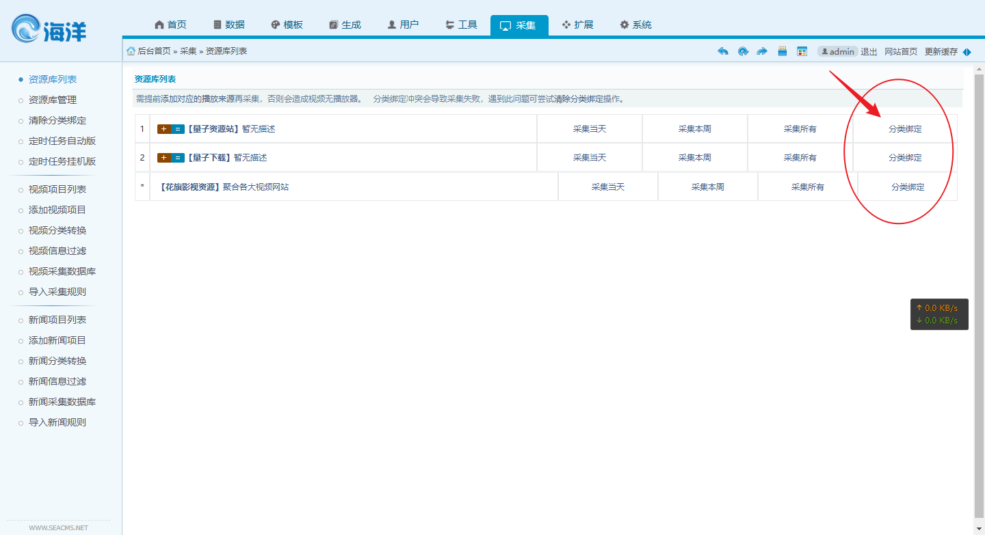The height and width of the screenshot is (535, 985).
Task: Open 清除分类绑定 in the left sidebar
Action: click(57, 120)
